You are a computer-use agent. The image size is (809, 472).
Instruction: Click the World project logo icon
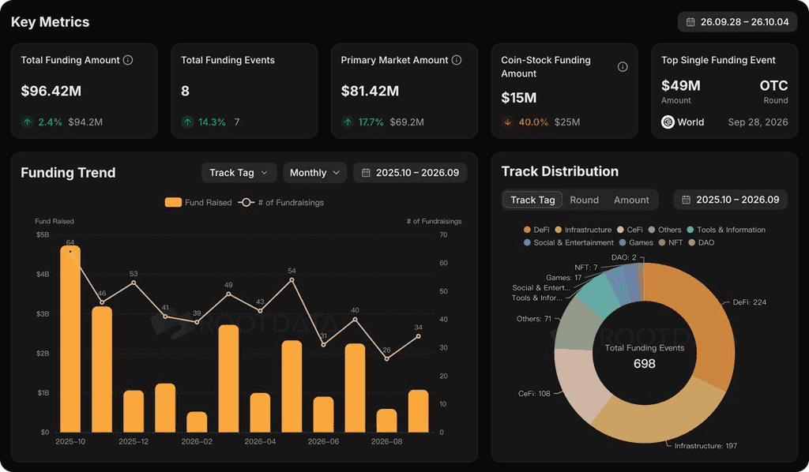[x=668, y=122]
